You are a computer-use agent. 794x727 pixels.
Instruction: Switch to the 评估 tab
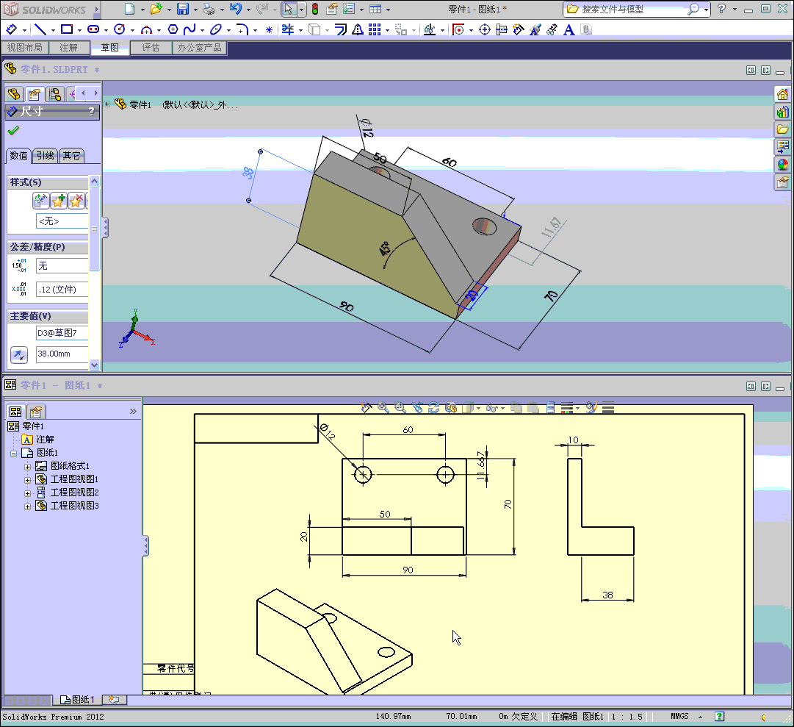(151, 48)
